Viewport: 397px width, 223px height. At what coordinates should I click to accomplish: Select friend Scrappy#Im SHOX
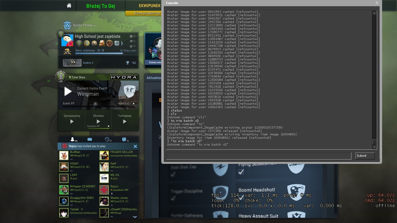coord(78,201)
